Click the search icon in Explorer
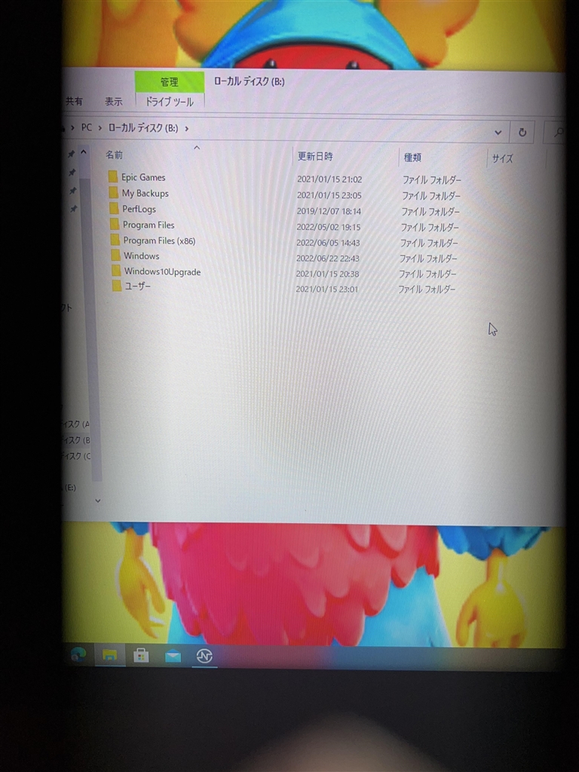579x772 pixels. 559,133
